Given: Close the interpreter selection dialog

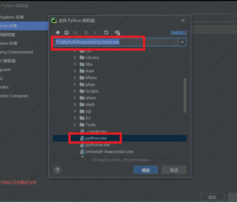Looking at the screenshot, I should pyautogui.click(x=183, y=20).
